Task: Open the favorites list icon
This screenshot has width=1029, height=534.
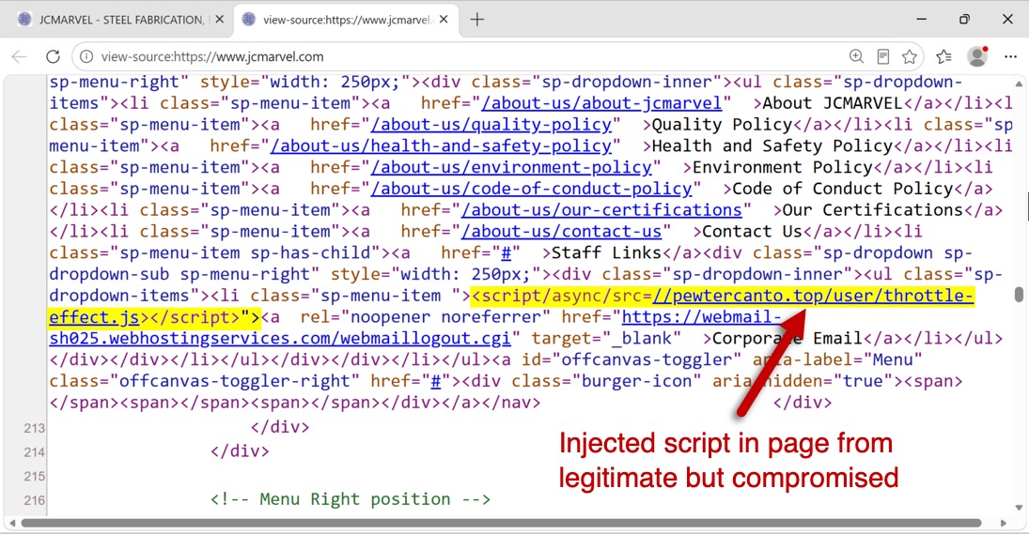Action: [944, 57]
